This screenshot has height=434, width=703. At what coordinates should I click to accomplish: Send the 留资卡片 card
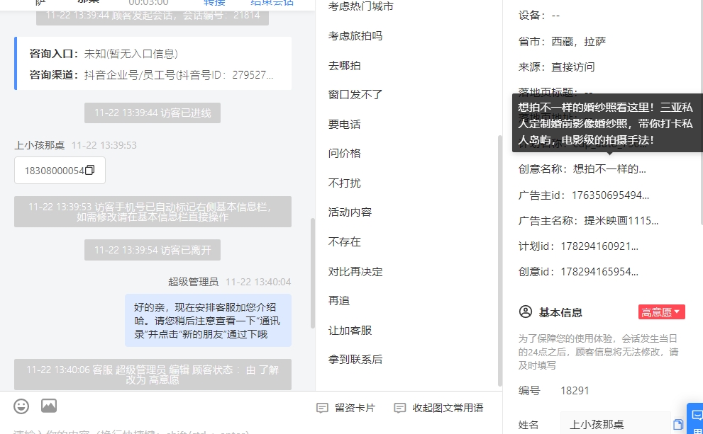[x=345, y=408]
